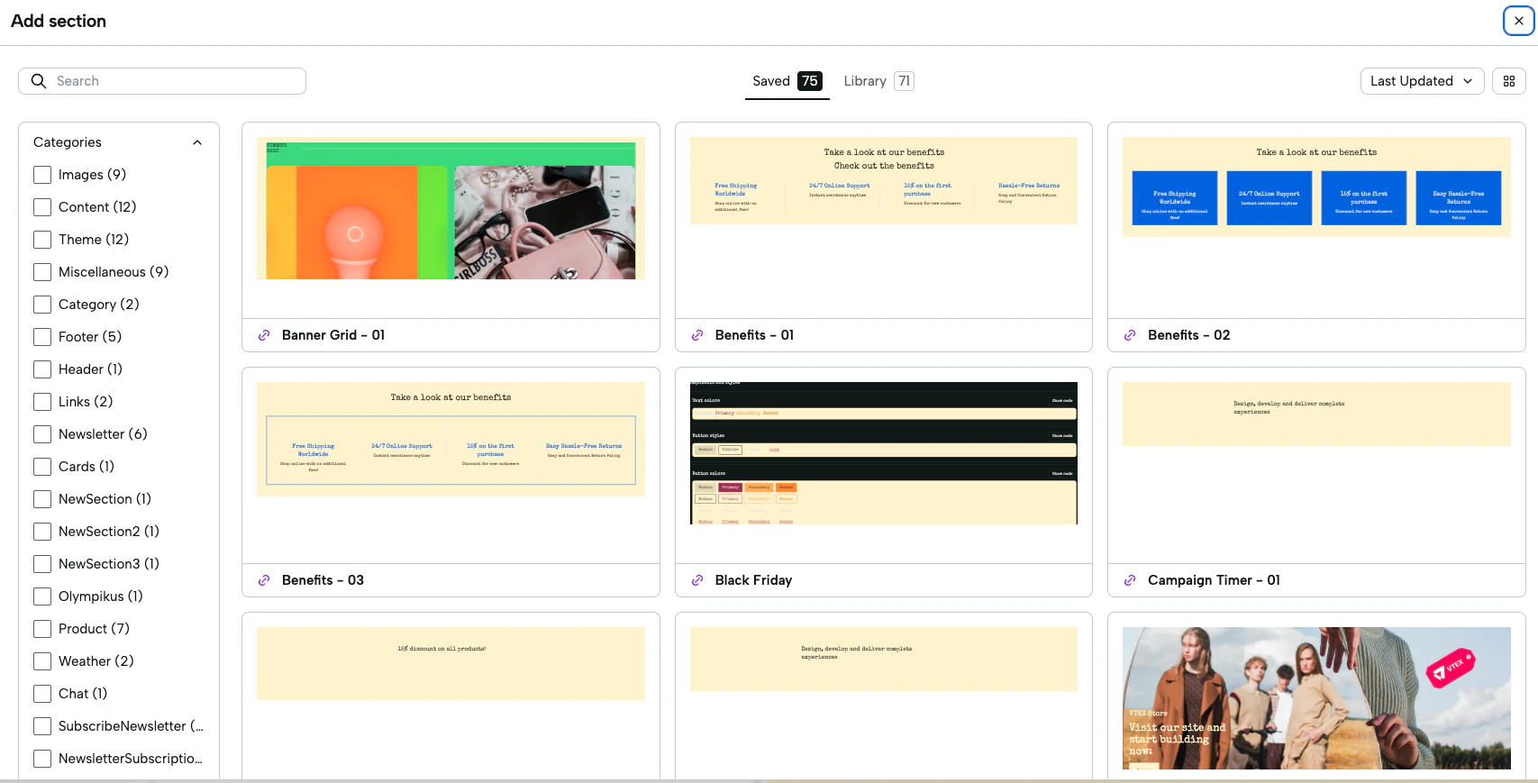
Task: Check the Content (12) category
Action: click(x=42, y=207)
